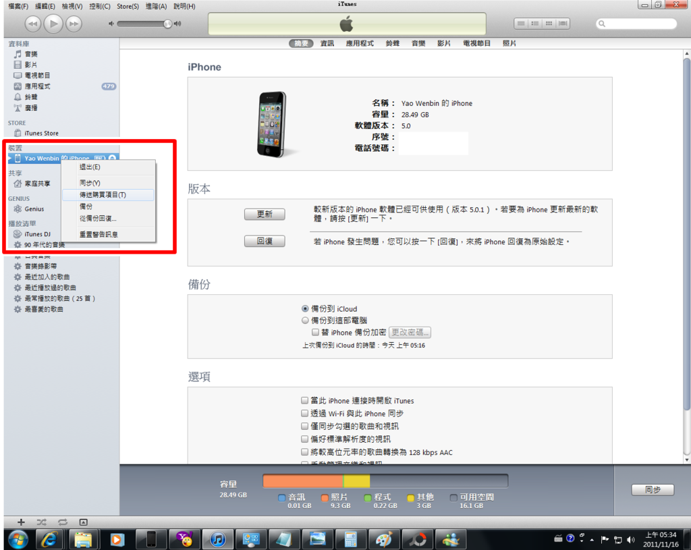The height and width of the screenshot is (550, 691).
Task: Switch to 照片 tab
Action: (x=509, y=43)
